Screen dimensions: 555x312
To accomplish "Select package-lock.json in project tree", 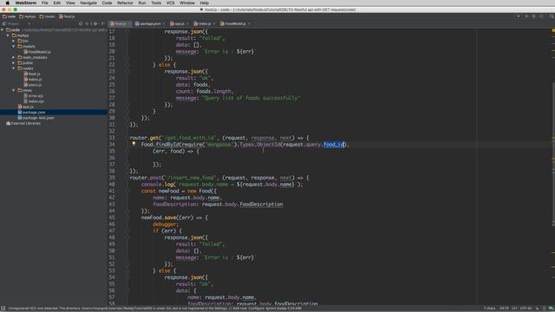I will 36,118.
